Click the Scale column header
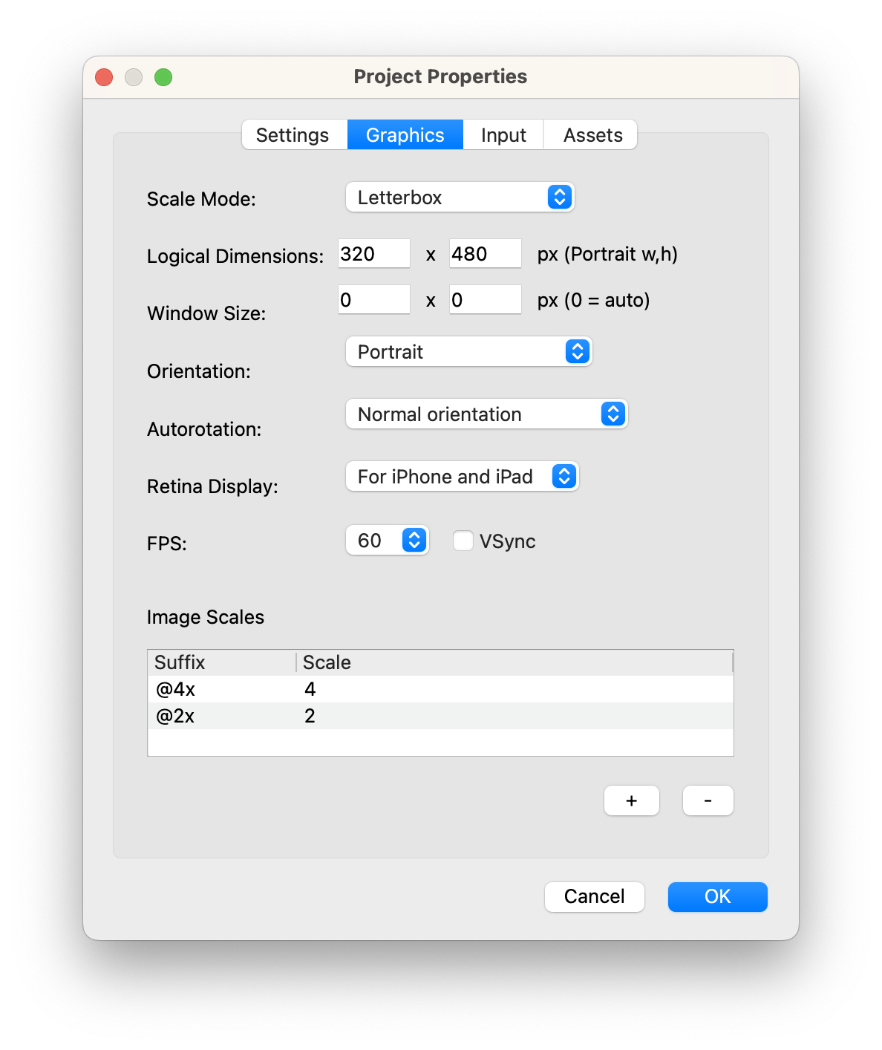The width and height of the screenshot is (882, 1050). (x=514, y=662)
